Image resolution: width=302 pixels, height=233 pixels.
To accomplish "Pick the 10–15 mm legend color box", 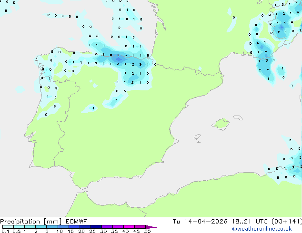I will [x=63, y=227].
